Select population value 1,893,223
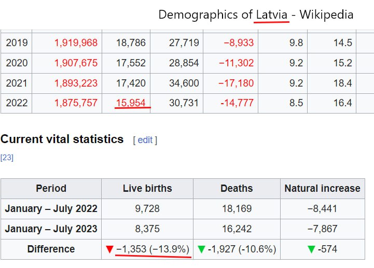This screenshot has width=374, height=268. (76, 83)
